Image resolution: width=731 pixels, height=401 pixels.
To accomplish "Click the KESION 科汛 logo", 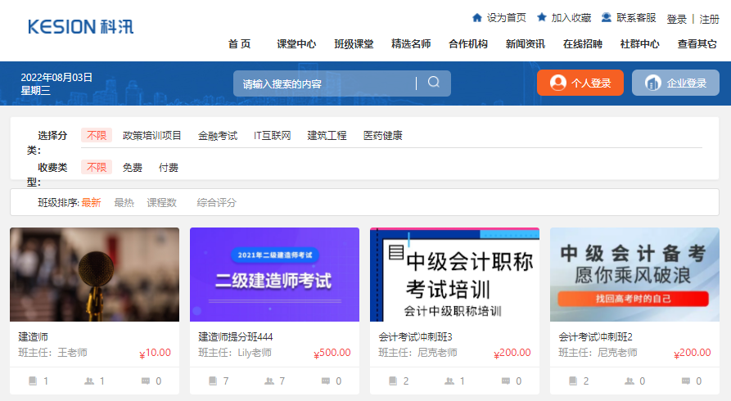I will point(80,26).
